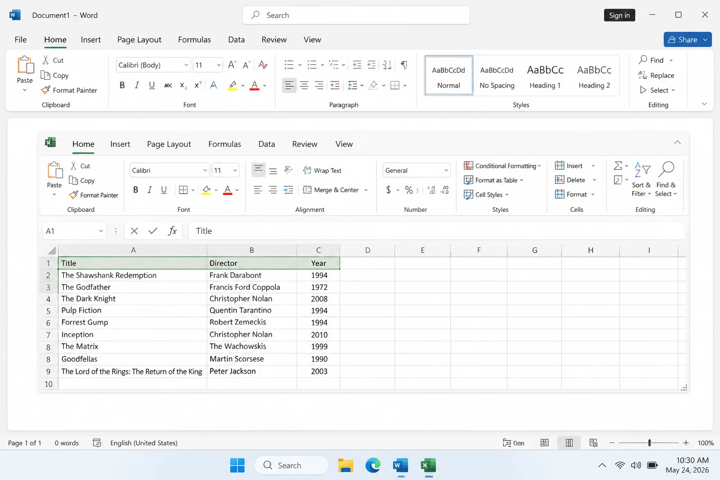Click Excel's red font color button
The image size is (720, 480).
pos(228,190)
